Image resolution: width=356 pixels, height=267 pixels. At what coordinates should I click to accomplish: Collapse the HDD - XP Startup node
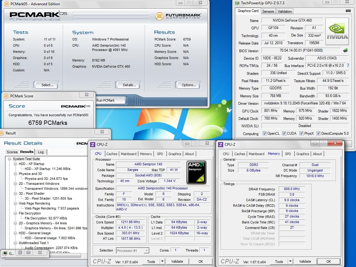tap(15, 164)
